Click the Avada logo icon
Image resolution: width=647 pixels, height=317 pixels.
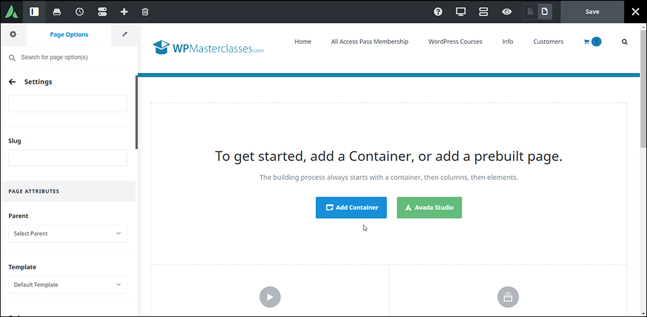[12, 12]
